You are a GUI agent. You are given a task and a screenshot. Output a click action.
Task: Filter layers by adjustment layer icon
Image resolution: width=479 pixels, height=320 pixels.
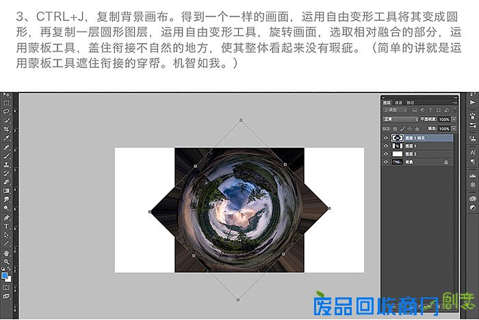click(x=422, y=110)
